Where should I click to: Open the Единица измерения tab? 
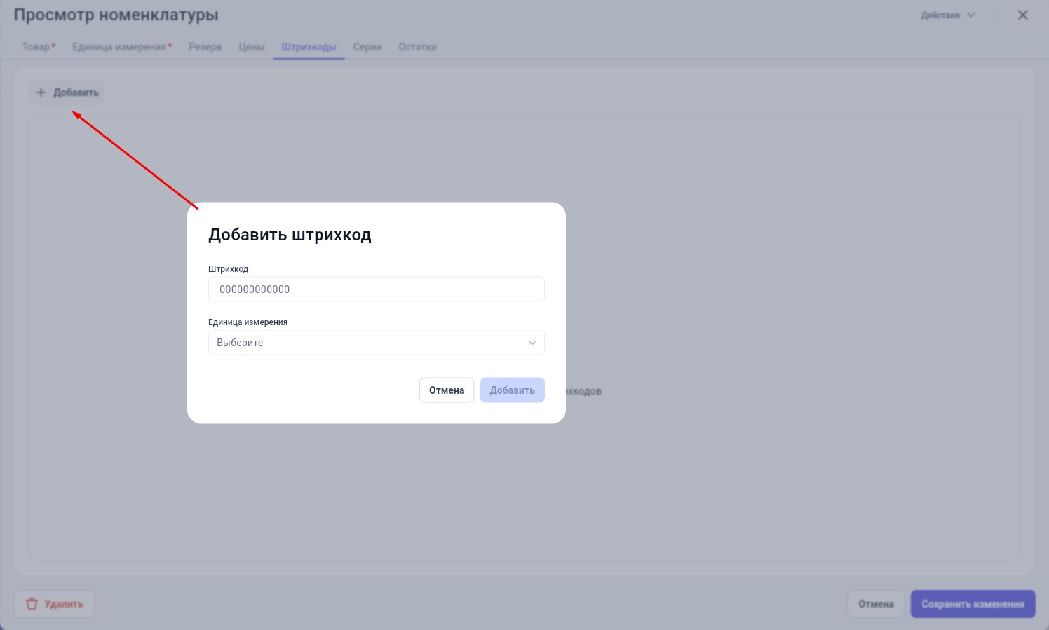122,47
